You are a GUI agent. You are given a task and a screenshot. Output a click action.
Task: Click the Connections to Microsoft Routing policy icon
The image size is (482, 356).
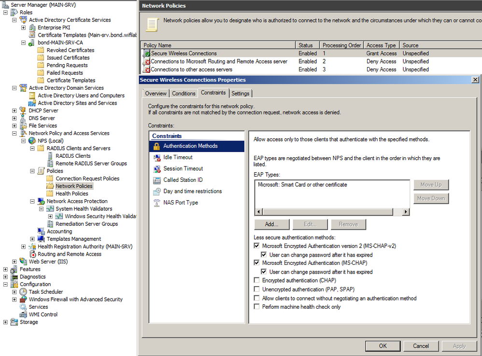point(147,61)
